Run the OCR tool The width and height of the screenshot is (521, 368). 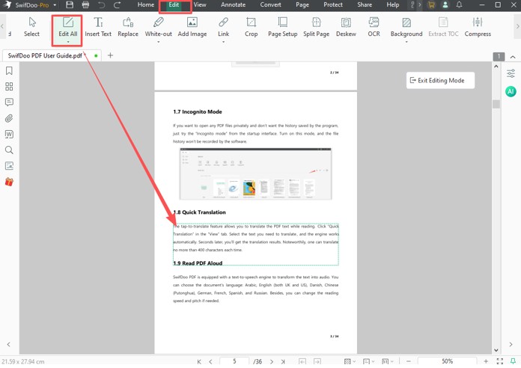[374, 28]
